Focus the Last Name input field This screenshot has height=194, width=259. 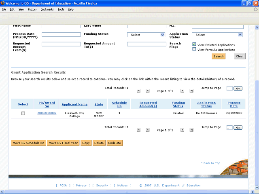146,26
